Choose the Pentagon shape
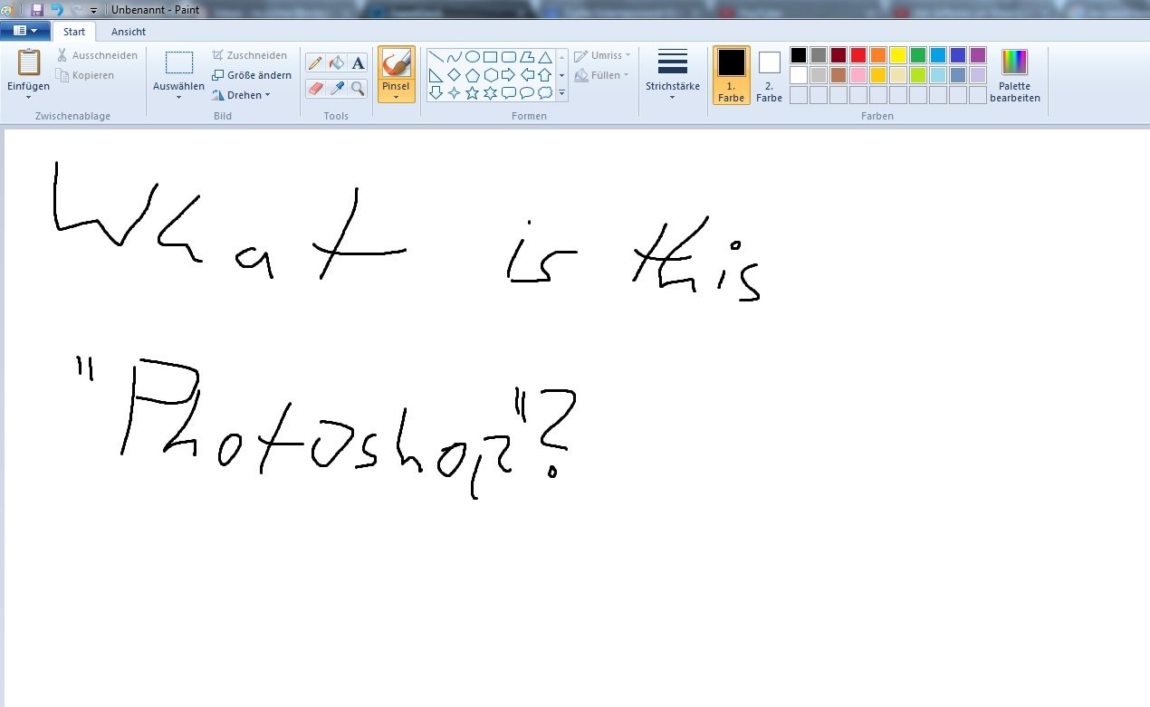The image size is (1150, 707). (473, 75)
